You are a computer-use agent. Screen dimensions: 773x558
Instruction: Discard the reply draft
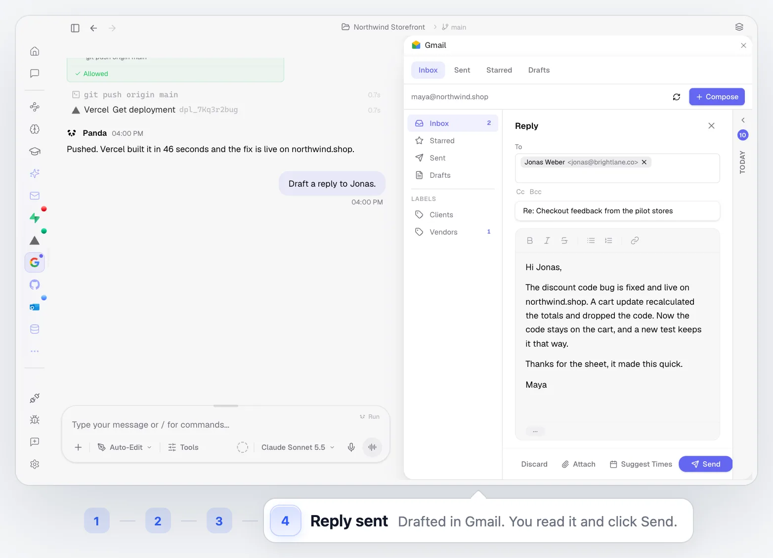tap(534, 464)
